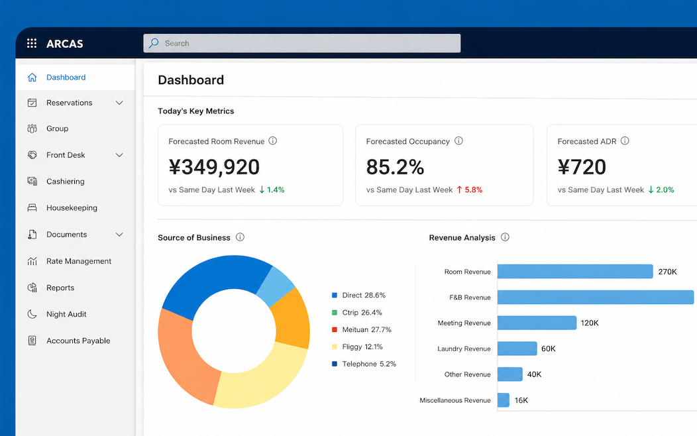This screenshot has height=436, width=697.
Task: Click the Cashiering icon in sidebar
Action: (32, 182)
